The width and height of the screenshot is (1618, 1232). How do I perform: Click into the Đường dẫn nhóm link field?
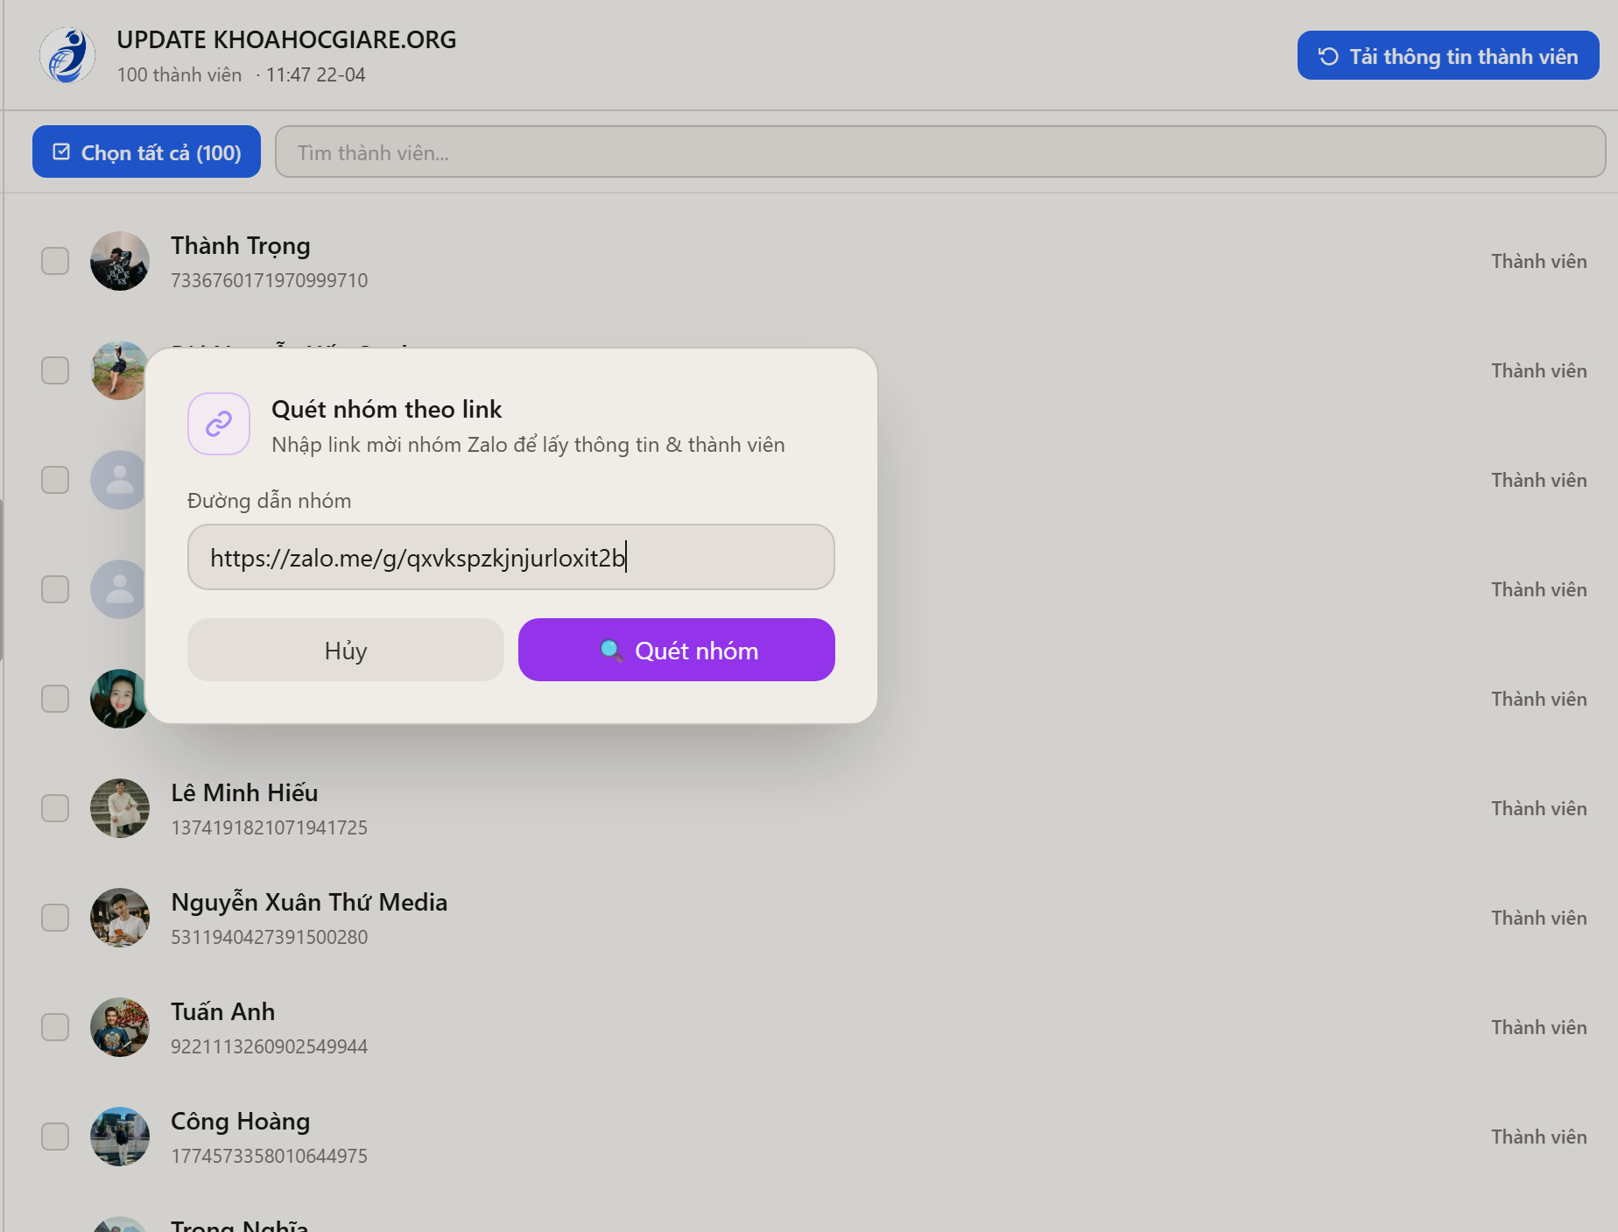pyautogui.click(x=511, y=557)
